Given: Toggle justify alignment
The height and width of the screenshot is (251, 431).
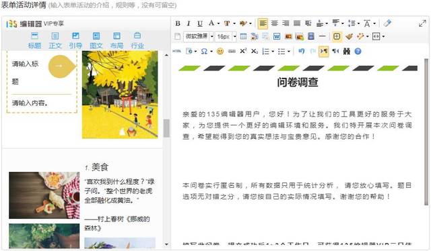Looking at the screenshot, I should (297, 23).
